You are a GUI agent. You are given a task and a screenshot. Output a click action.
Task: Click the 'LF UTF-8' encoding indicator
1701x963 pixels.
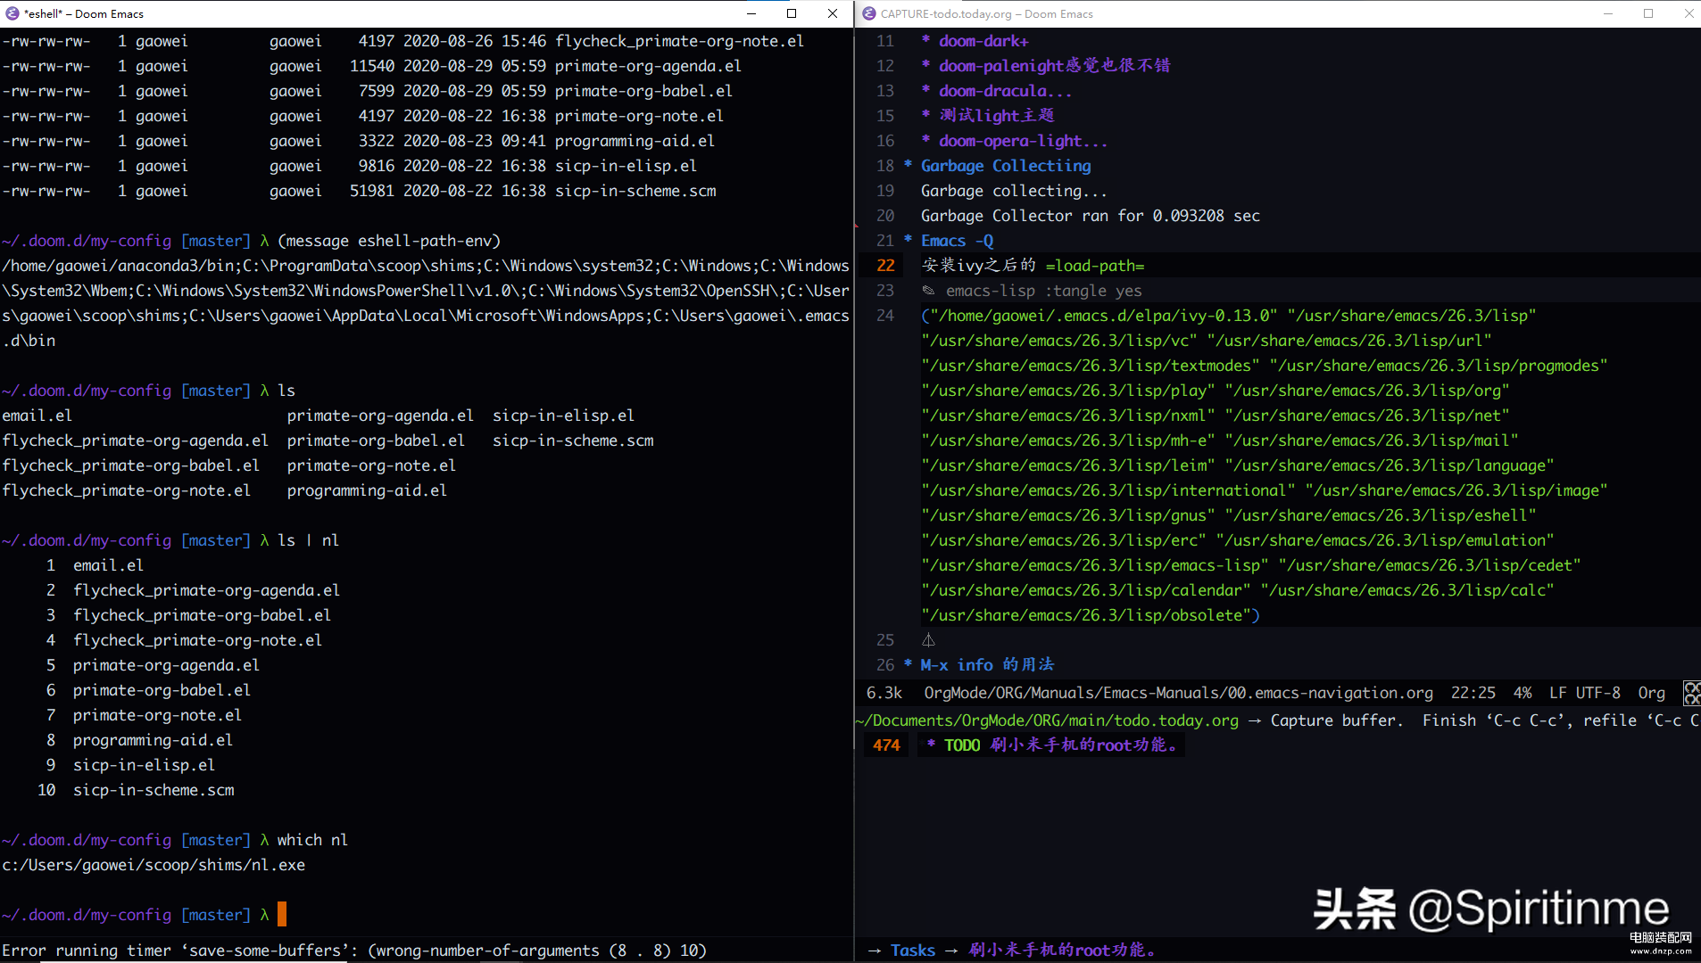tap(1585, 693)
